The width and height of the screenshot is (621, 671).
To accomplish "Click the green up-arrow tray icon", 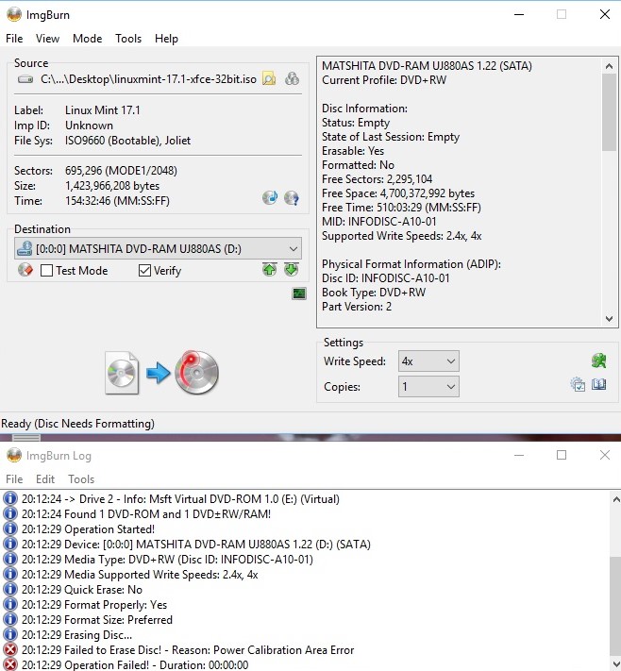I will point(269,270).
